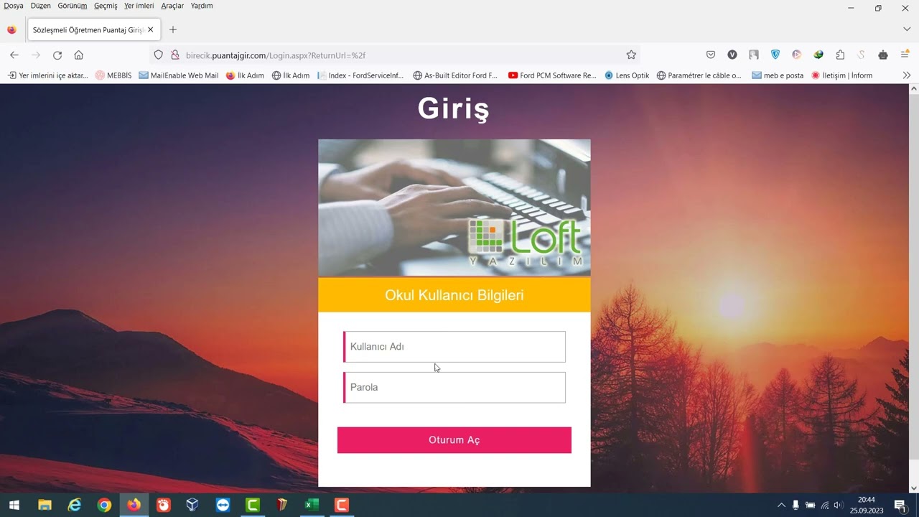Open the MailEnable Web Mail bookmark
Image resolution: width=919 pixels, height=517 pixels.
179,75
